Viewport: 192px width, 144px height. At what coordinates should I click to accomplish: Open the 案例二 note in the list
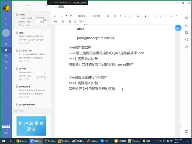pyautogui.click(x=31, y=38)
